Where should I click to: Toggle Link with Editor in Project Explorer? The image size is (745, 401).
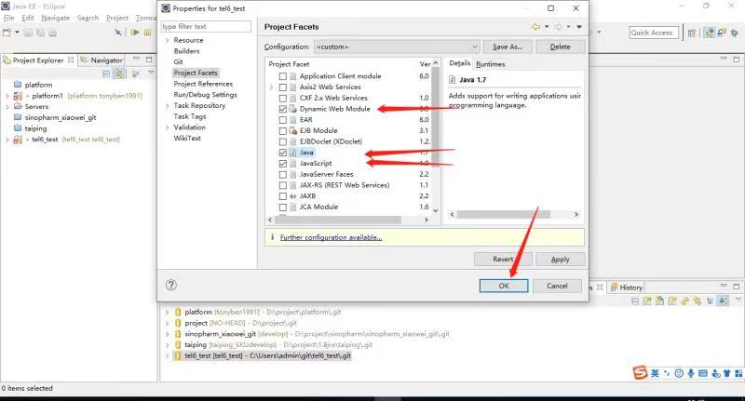coord(119,74)
